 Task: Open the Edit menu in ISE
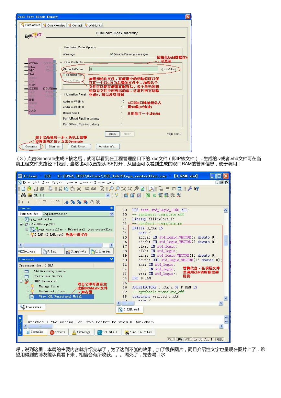(35, 182)
